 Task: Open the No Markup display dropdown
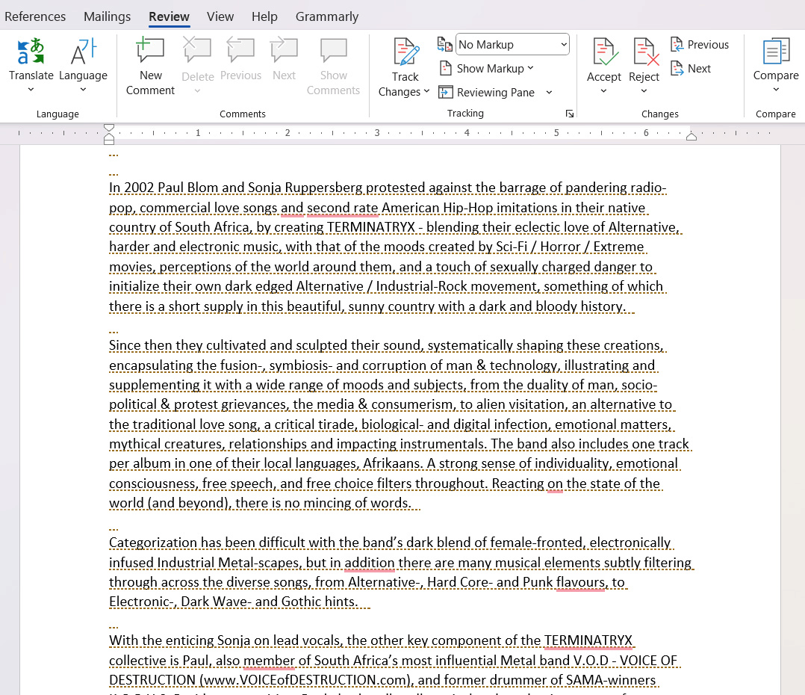coord(512,44)
